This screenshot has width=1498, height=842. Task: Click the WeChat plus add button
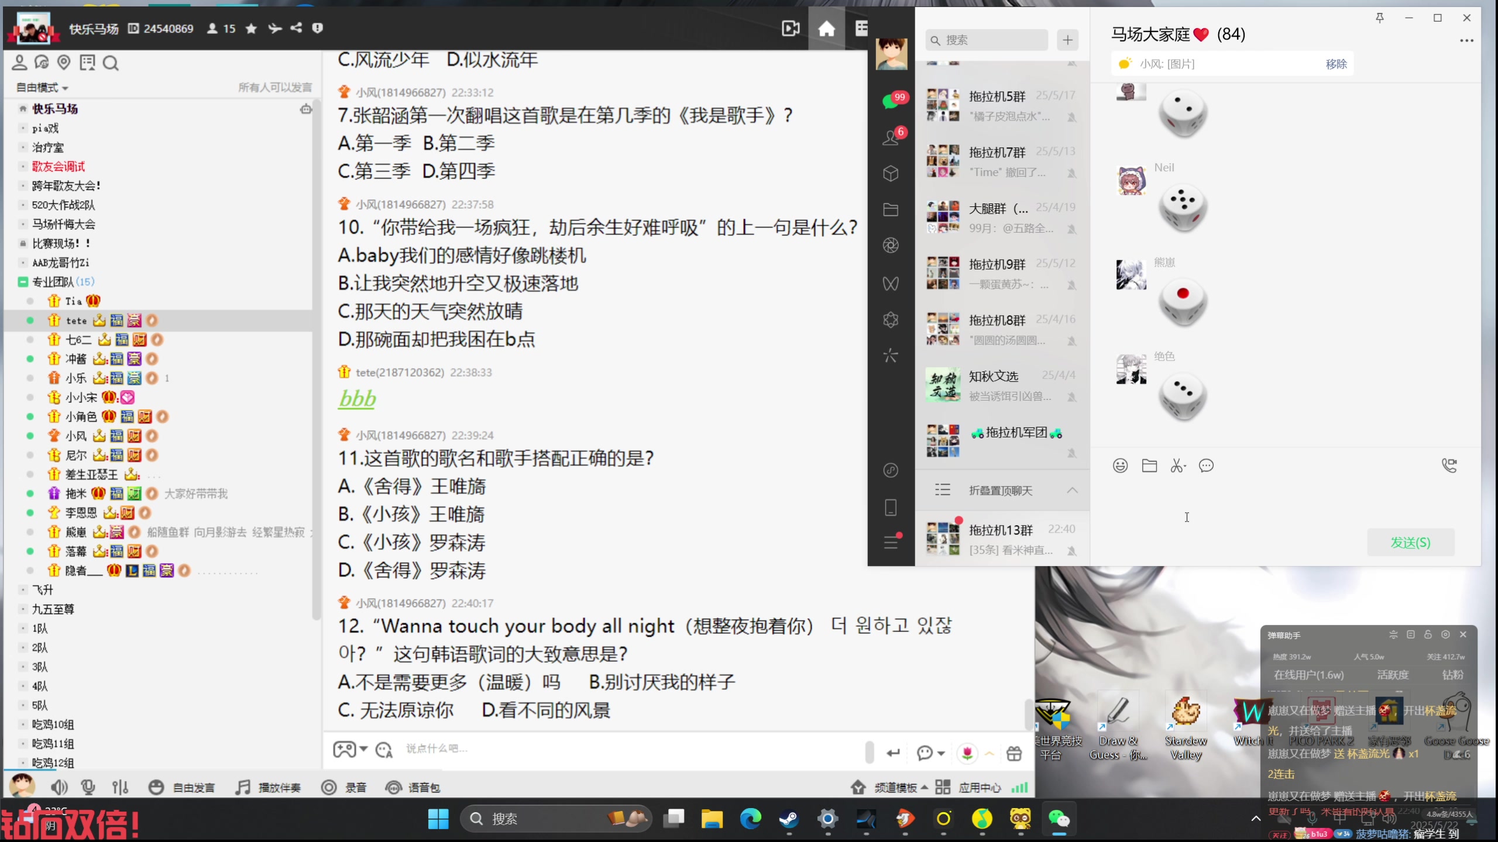1068,40
